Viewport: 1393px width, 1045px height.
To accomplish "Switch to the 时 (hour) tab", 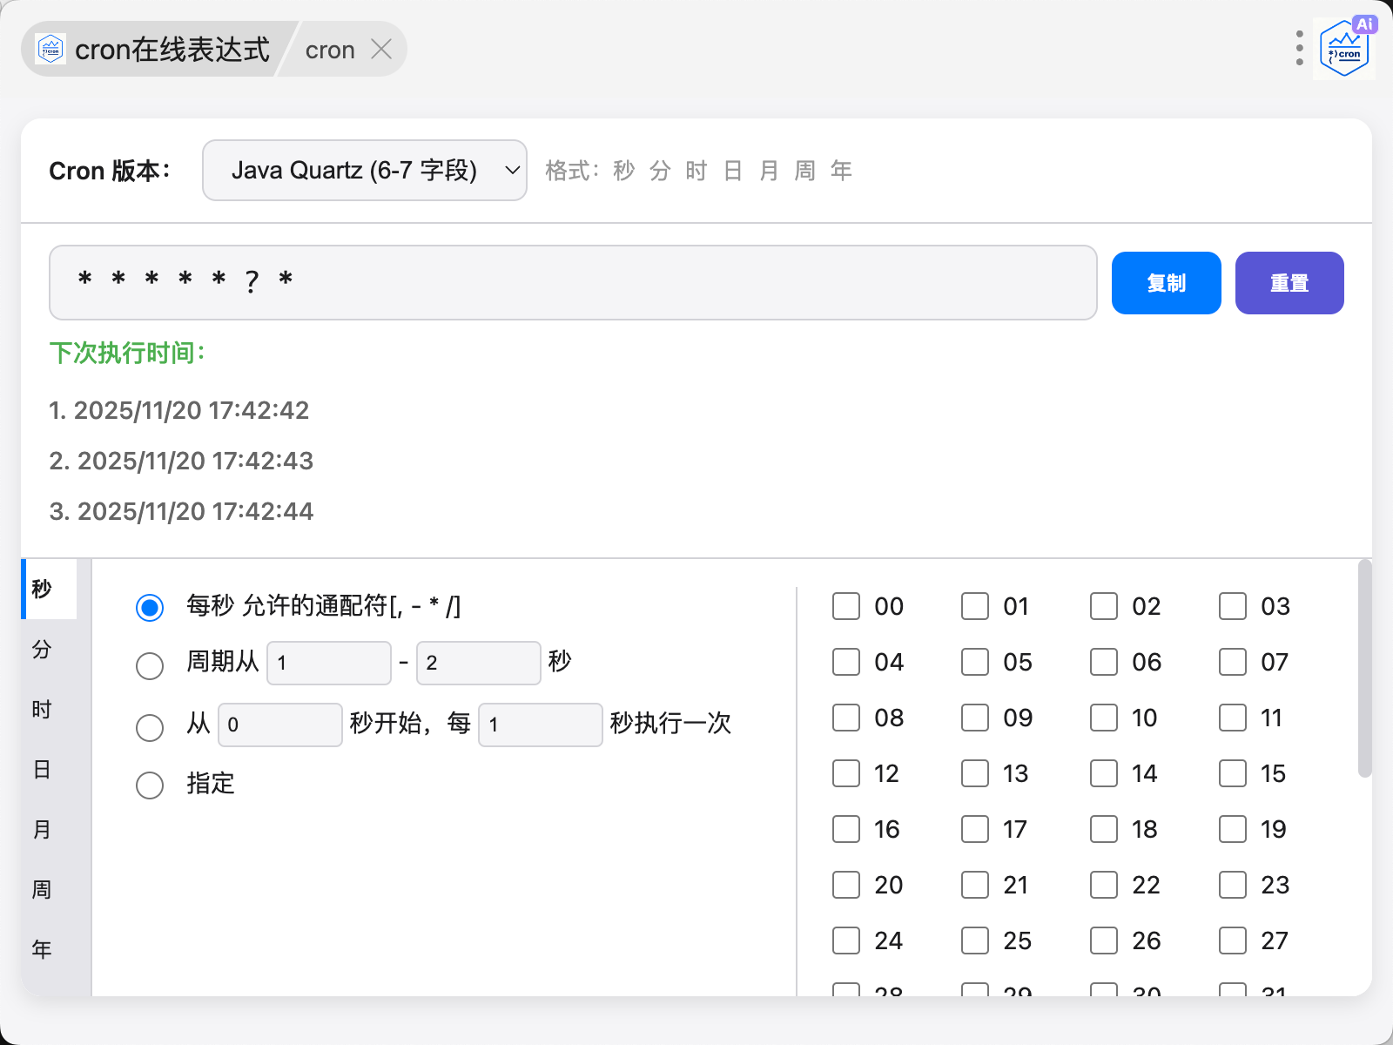I will tap(42, 710).
